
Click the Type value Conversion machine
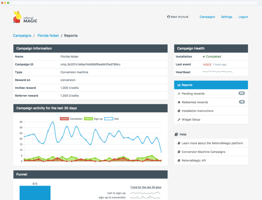(x=74, y=72)
